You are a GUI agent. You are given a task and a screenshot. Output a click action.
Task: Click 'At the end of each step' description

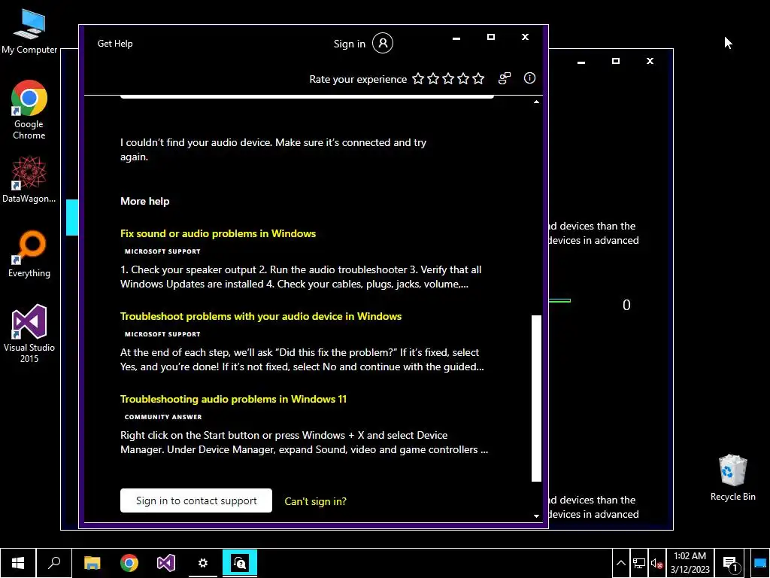coord(302,359)
